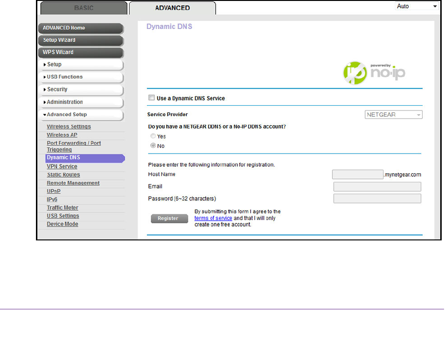Open Device Mode page
The image size is (445, 341).
tap(62, 224)
